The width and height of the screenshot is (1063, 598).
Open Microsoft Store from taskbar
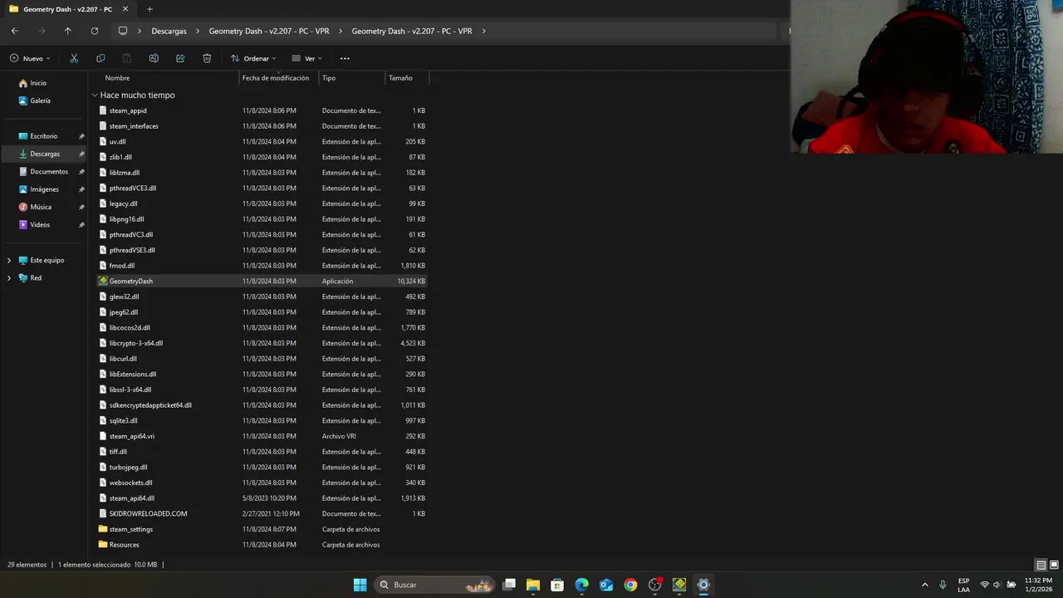(x=557, y=585)
